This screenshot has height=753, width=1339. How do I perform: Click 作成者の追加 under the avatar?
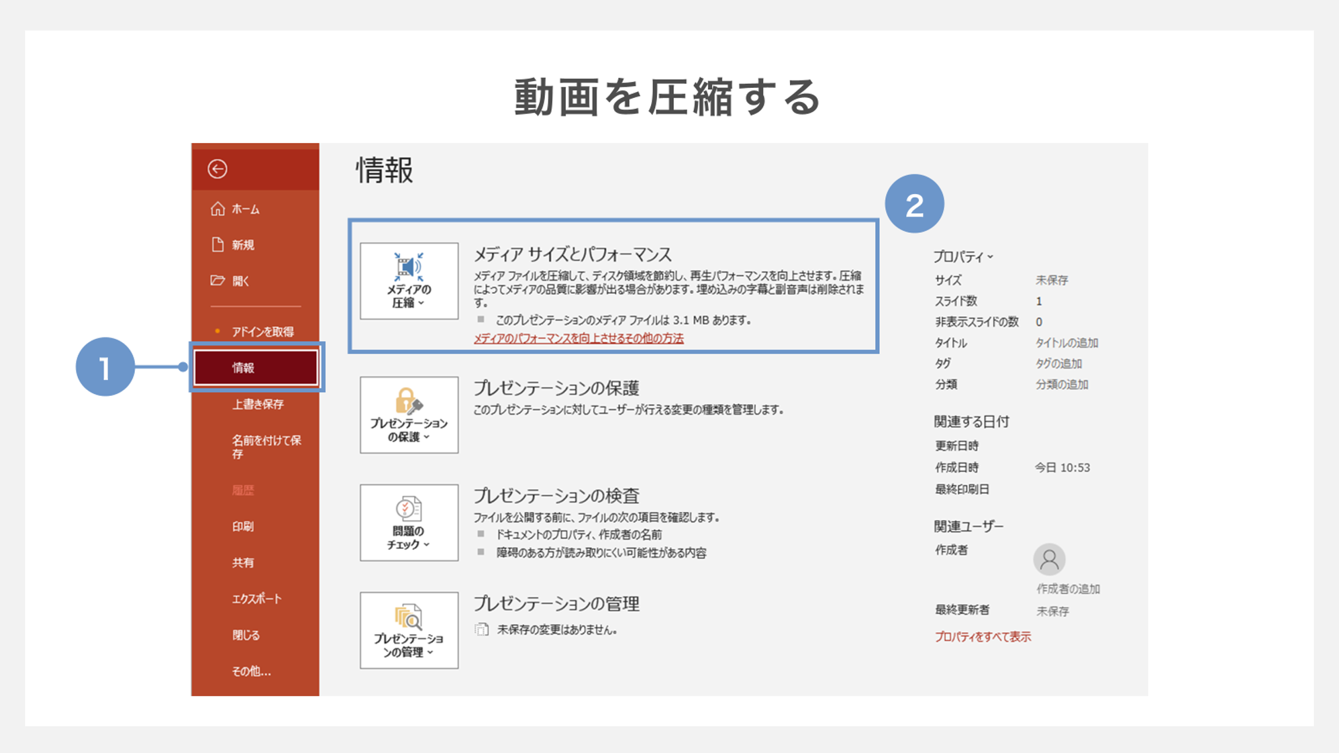click(1068, 589)
